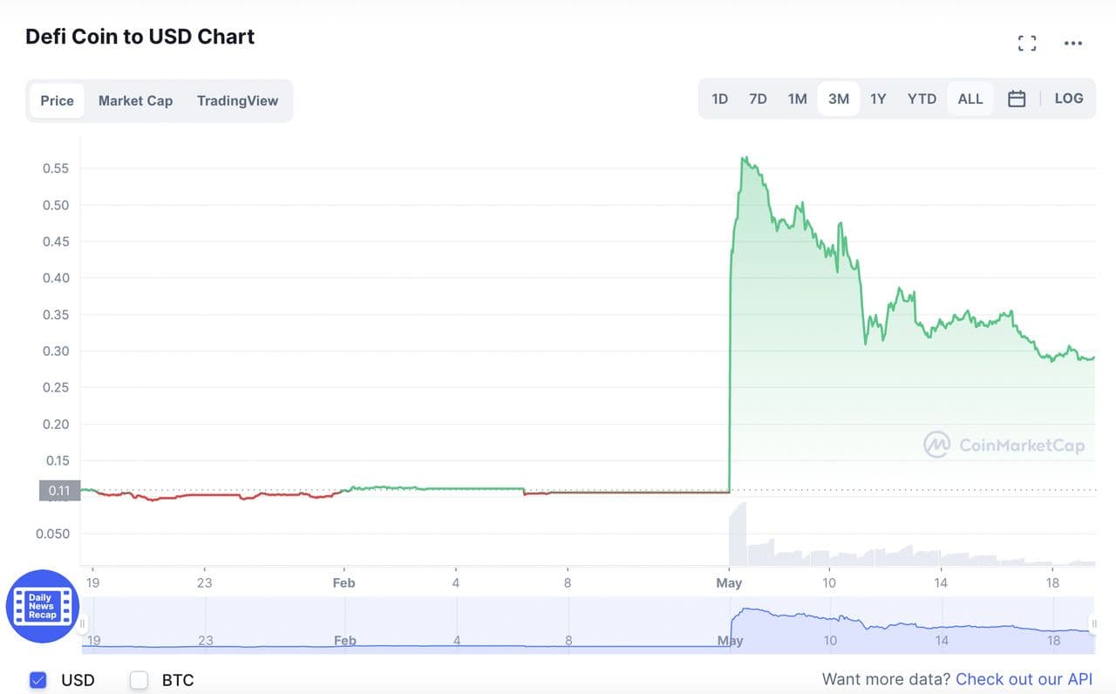
Task: Click the right range slider handle
Action: pos(1093,624)
